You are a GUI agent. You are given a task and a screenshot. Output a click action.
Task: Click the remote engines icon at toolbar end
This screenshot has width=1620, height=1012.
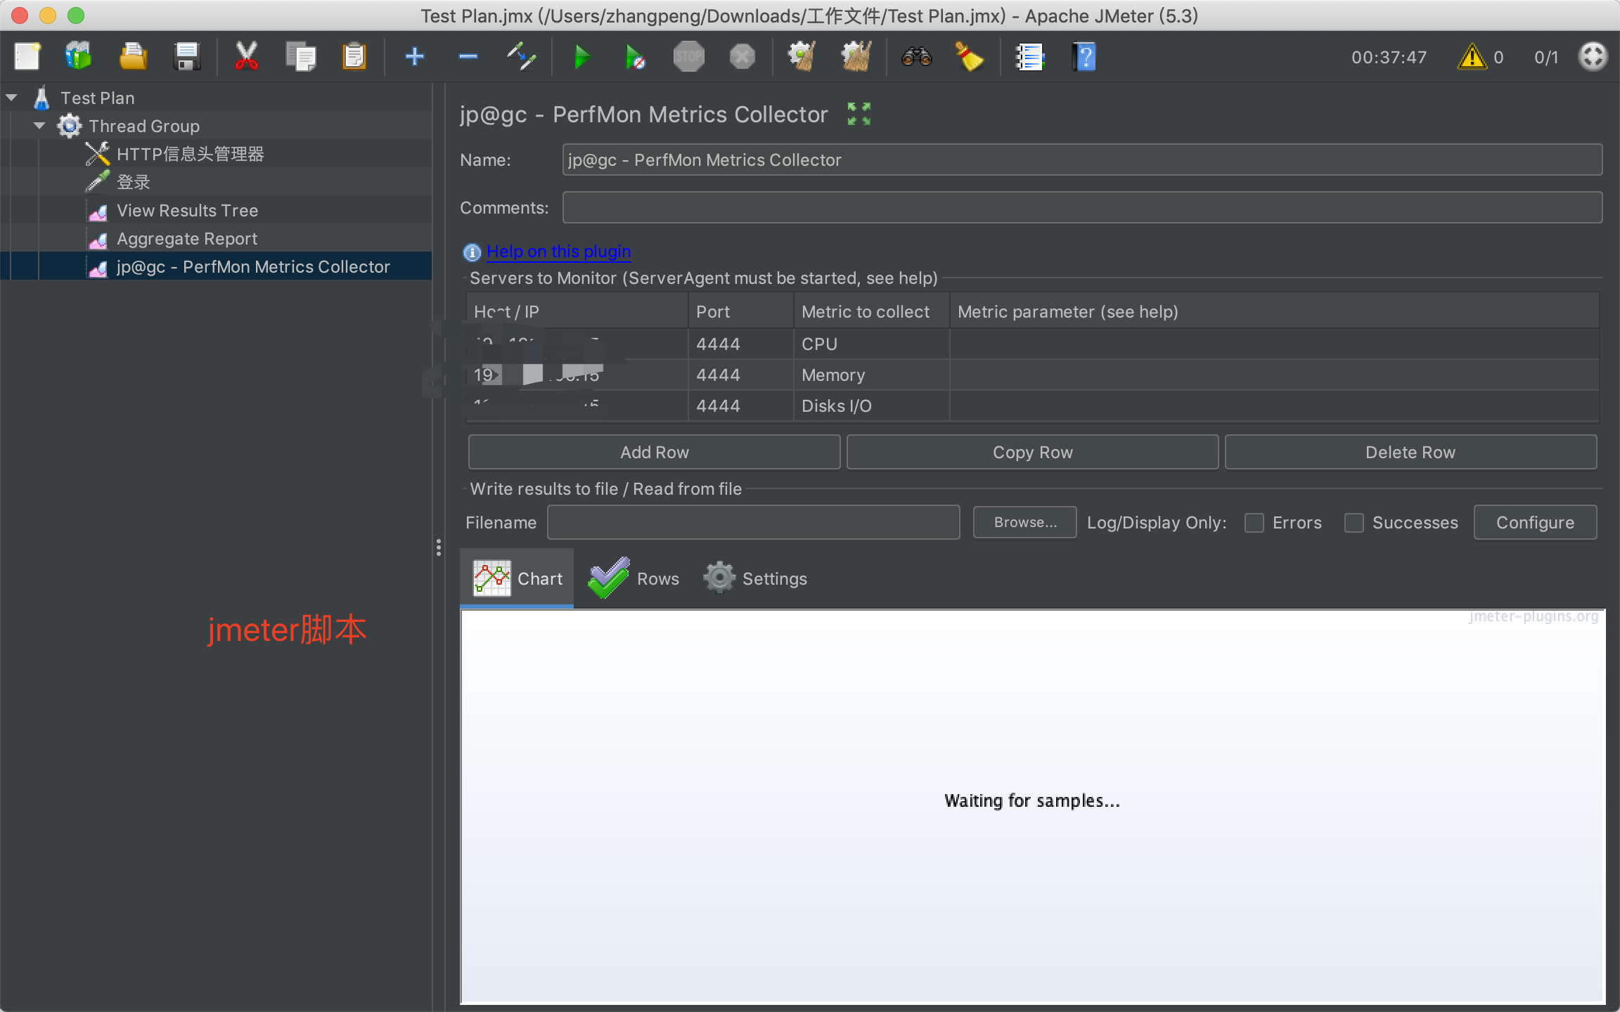click(x=1593, y=57)
